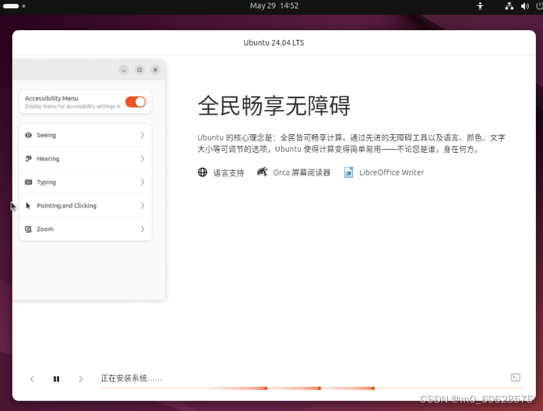Open the wired network status icon
This screenshot has height=411, width=543.
click(509, 6)
